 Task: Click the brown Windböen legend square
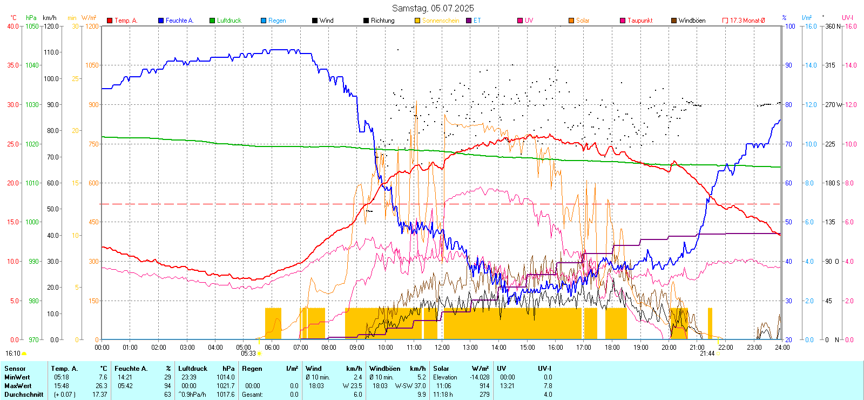674,21
